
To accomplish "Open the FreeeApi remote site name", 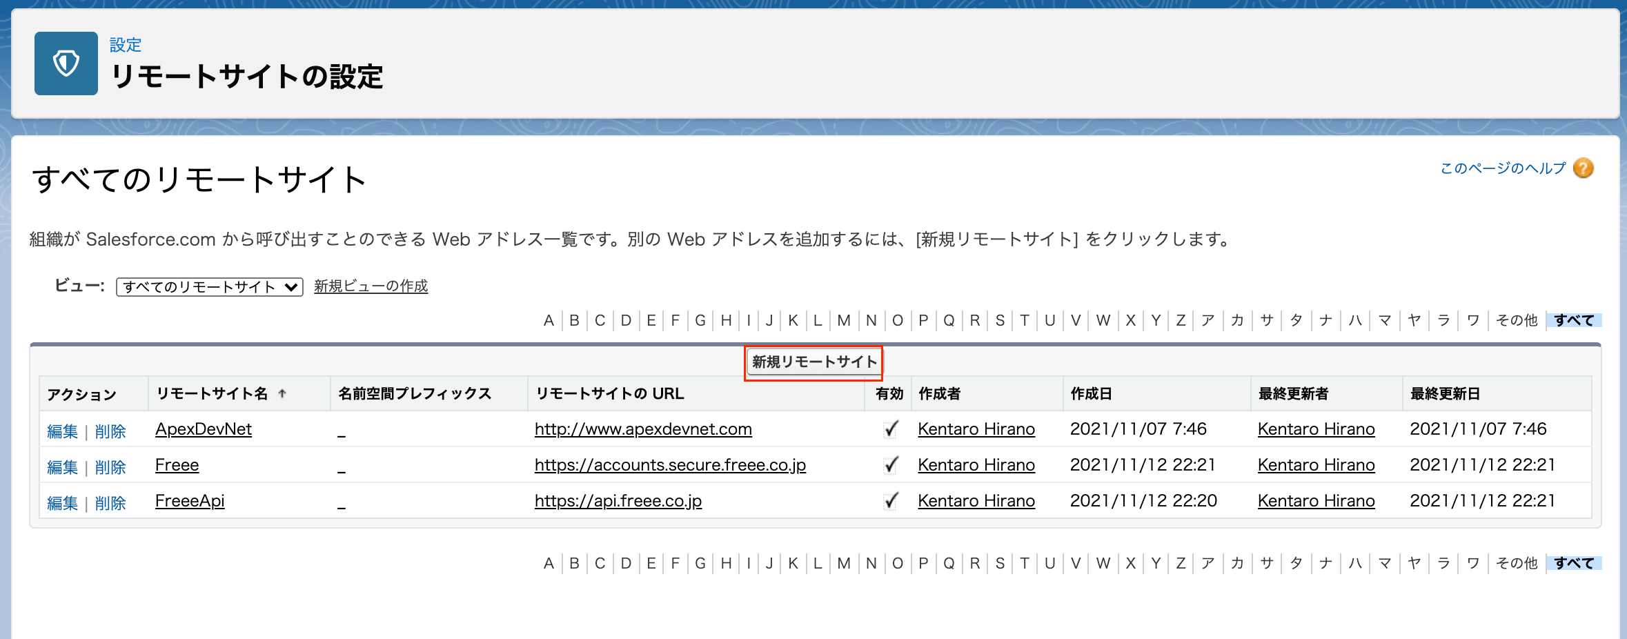I will coord(190,501).
